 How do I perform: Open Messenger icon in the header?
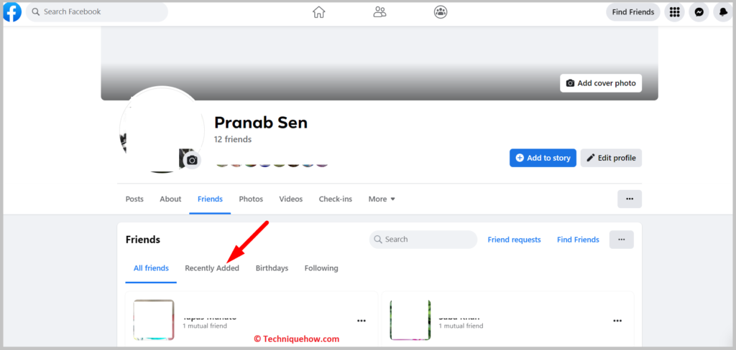(699, 12)
